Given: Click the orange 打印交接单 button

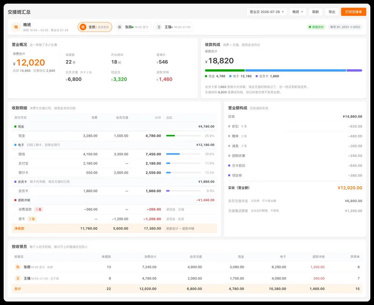Looking at the screenshot, I should point(353,12).
